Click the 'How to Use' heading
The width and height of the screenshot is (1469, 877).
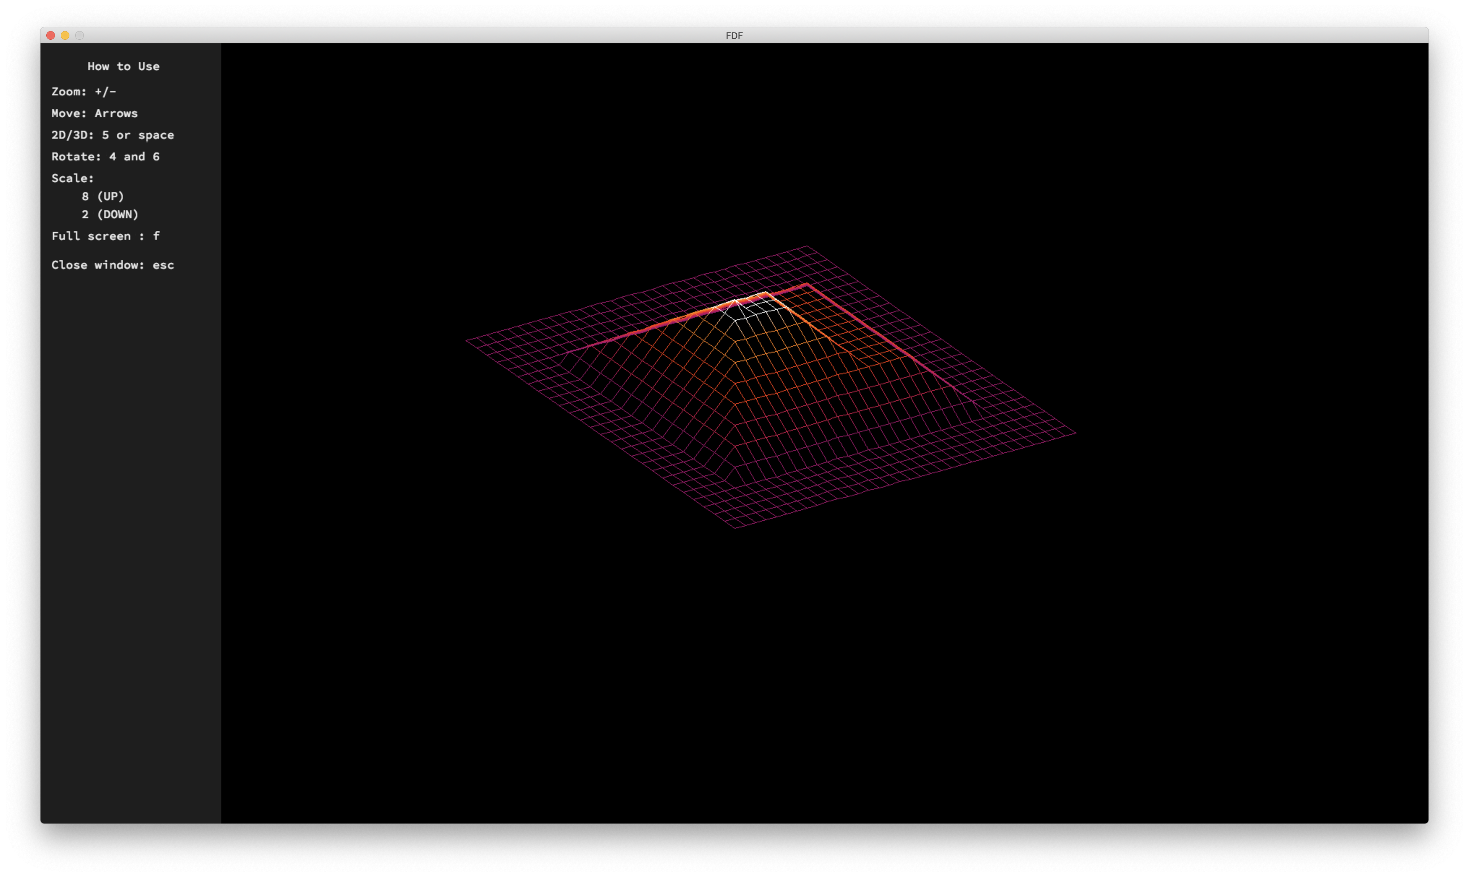123,66
